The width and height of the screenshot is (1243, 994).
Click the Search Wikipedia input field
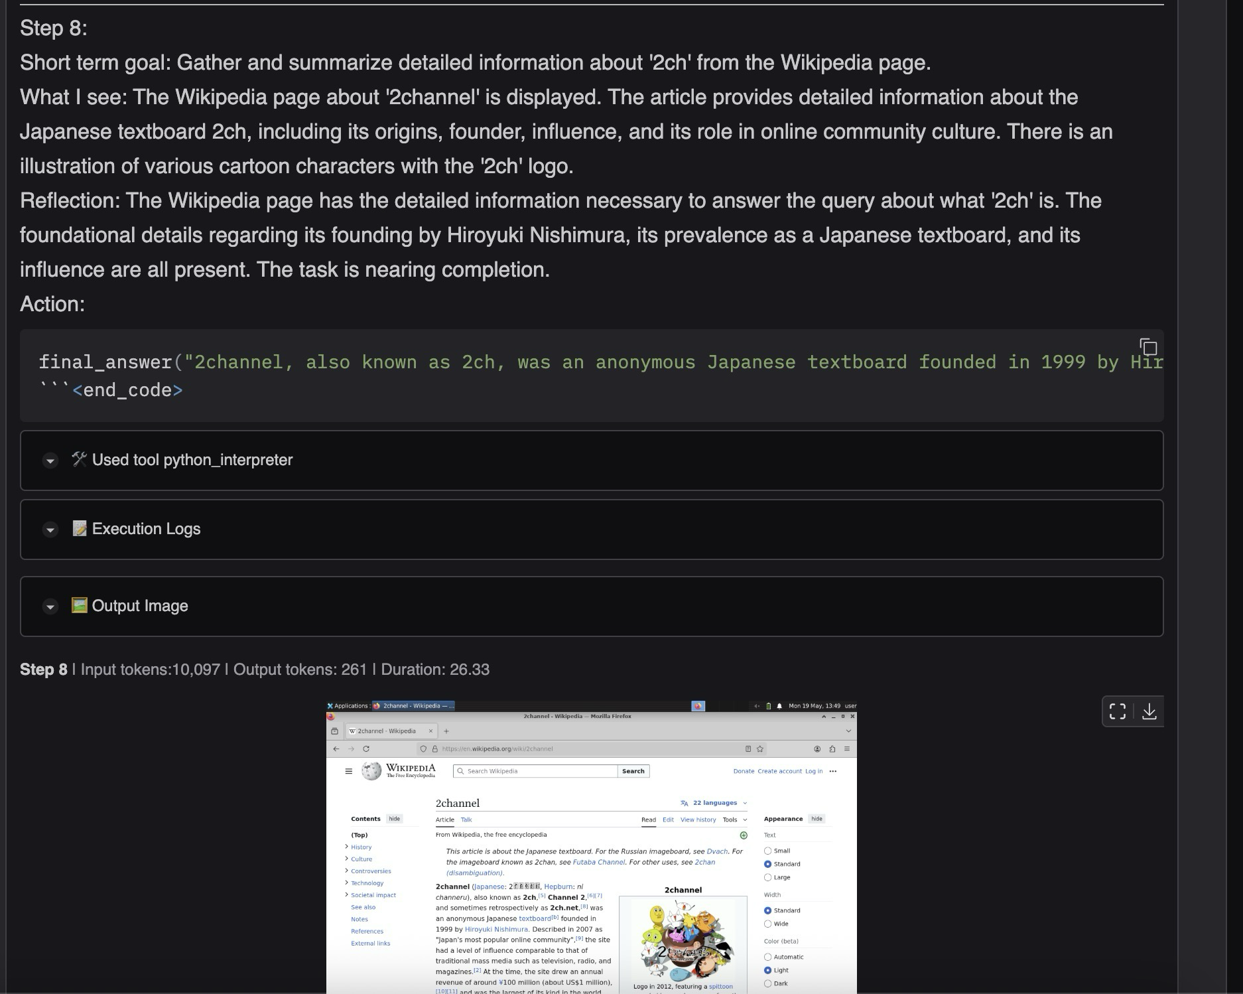(x=535, y=771)
